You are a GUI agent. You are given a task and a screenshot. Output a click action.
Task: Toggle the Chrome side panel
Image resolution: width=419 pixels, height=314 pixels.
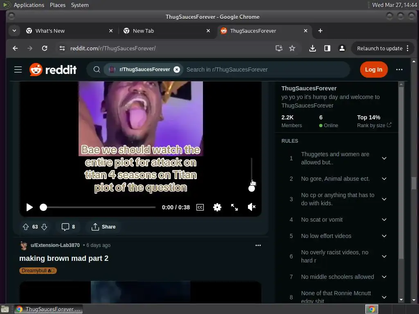pos(327,48)
